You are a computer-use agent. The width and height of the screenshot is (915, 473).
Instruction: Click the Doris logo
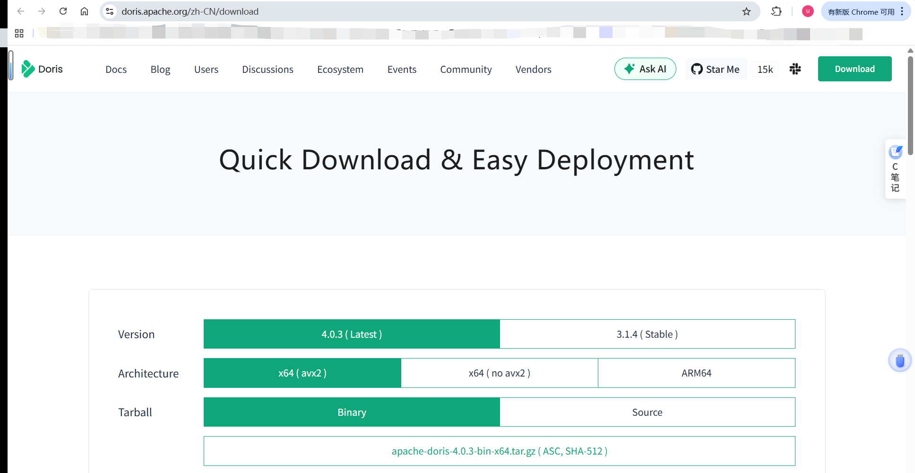[42, 69]
